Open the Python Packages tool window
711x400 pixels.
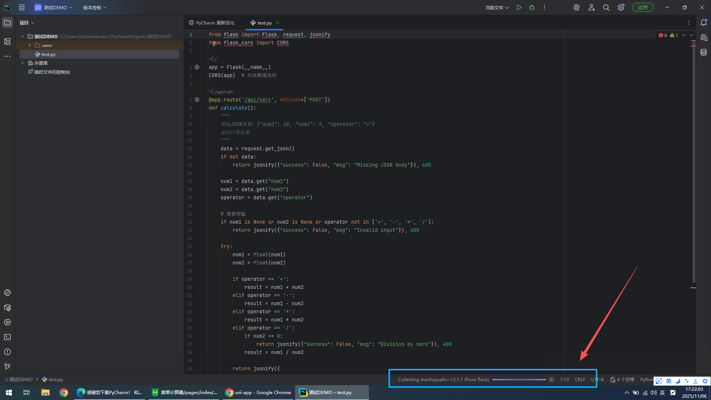7,307
